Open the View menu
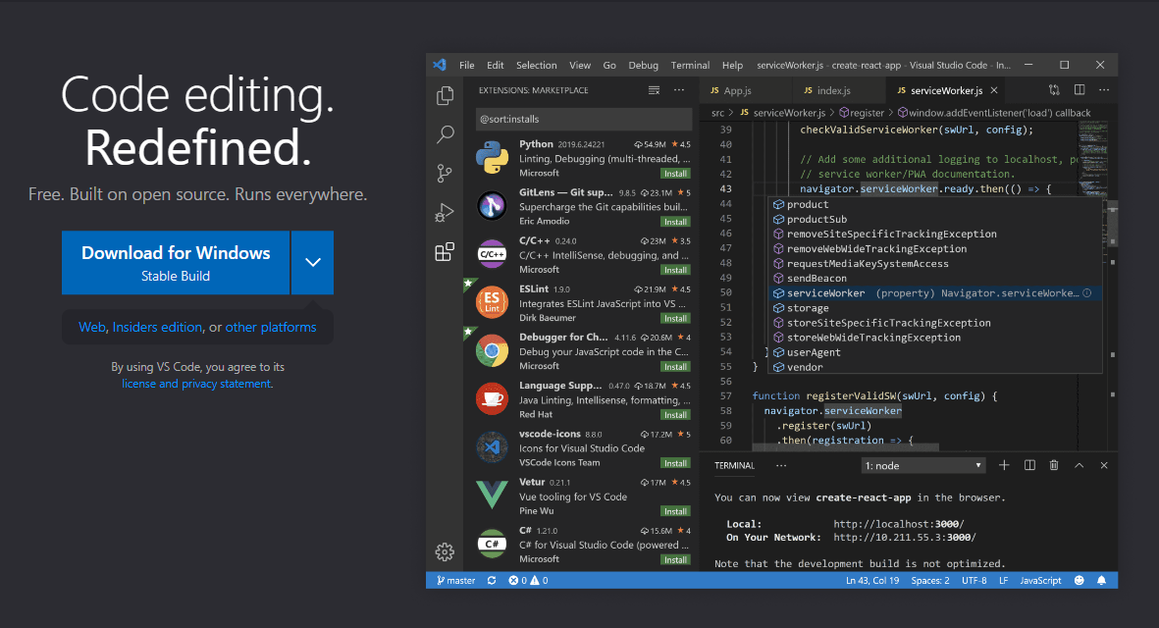The height and width of the screenshot is (628, 1159). [579, 65]
